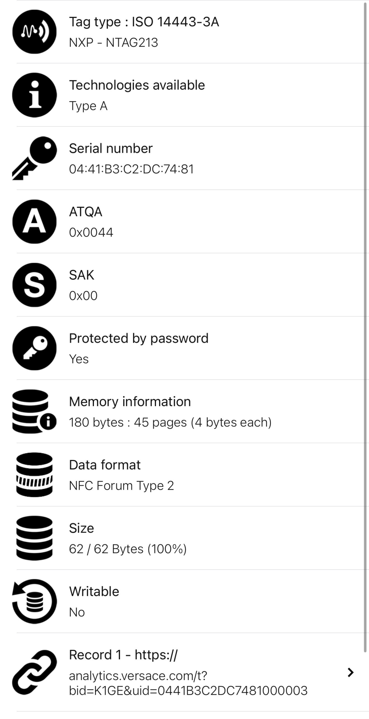Image resolution: width=369 pixels, height=719 pixels.
Task: Expand Record 1 with the chevron arrow
Action: click(350, 672)
